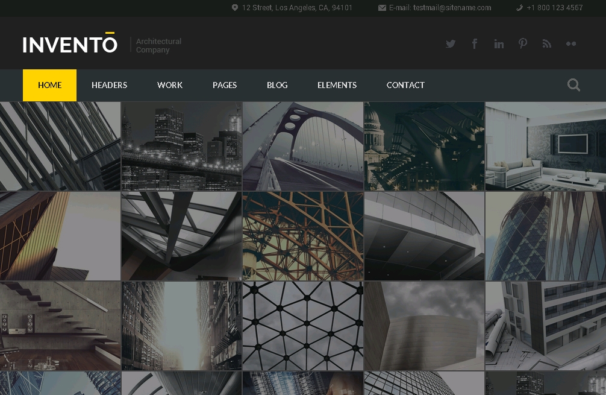The image size is (606, 395).
Task: Open the Elements navigation item
Action: tap(337, 85)
